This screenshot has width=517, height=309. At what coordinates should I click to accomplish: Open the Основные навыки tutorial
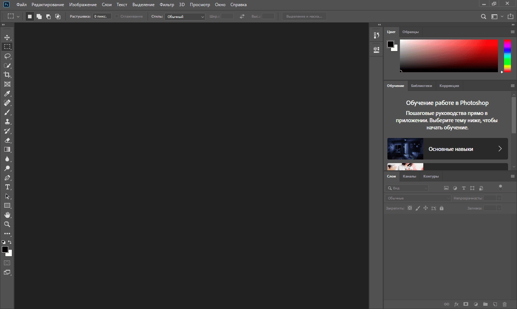447,149
